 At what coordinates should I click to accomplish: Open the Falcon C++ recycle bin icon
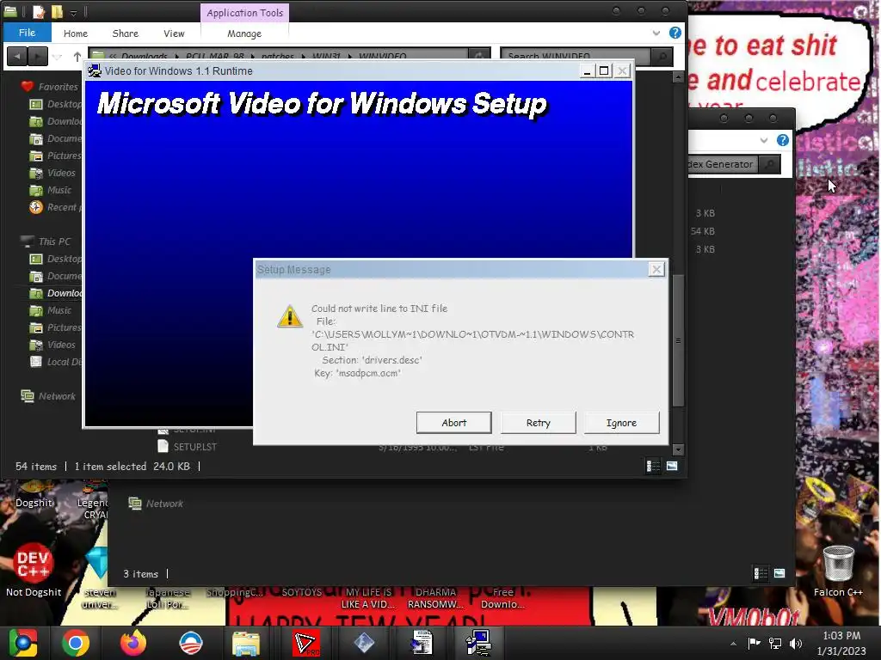coord(838,569)
